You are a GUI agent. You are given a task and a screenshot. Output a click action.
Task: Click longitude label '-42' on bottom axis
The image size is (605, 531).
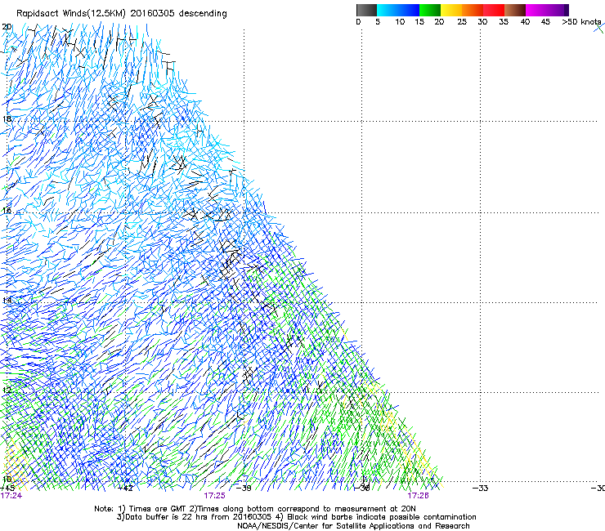click(x=125, y=489)
